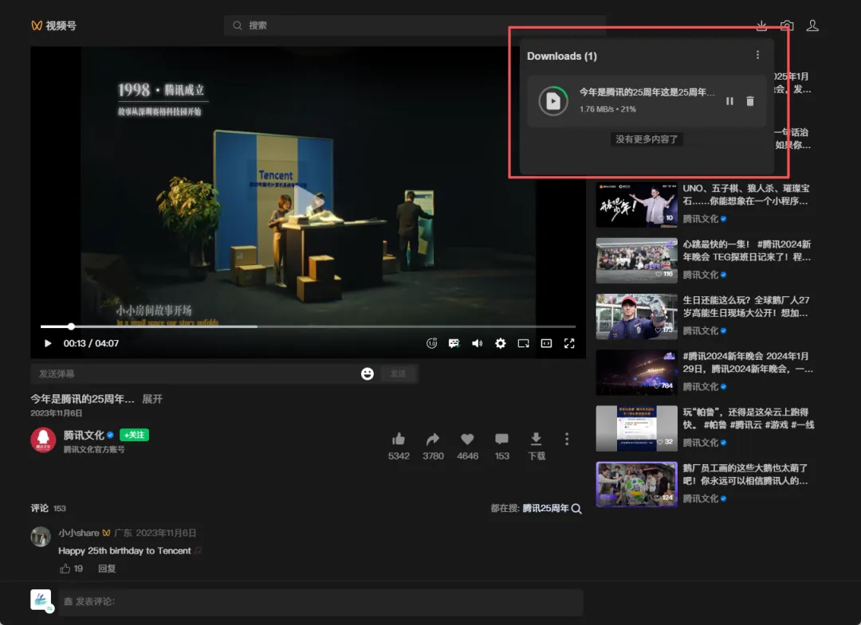Enable picture-in-picture mode
This screenshot has height=625, width=861.
click(x=523, y=343)
